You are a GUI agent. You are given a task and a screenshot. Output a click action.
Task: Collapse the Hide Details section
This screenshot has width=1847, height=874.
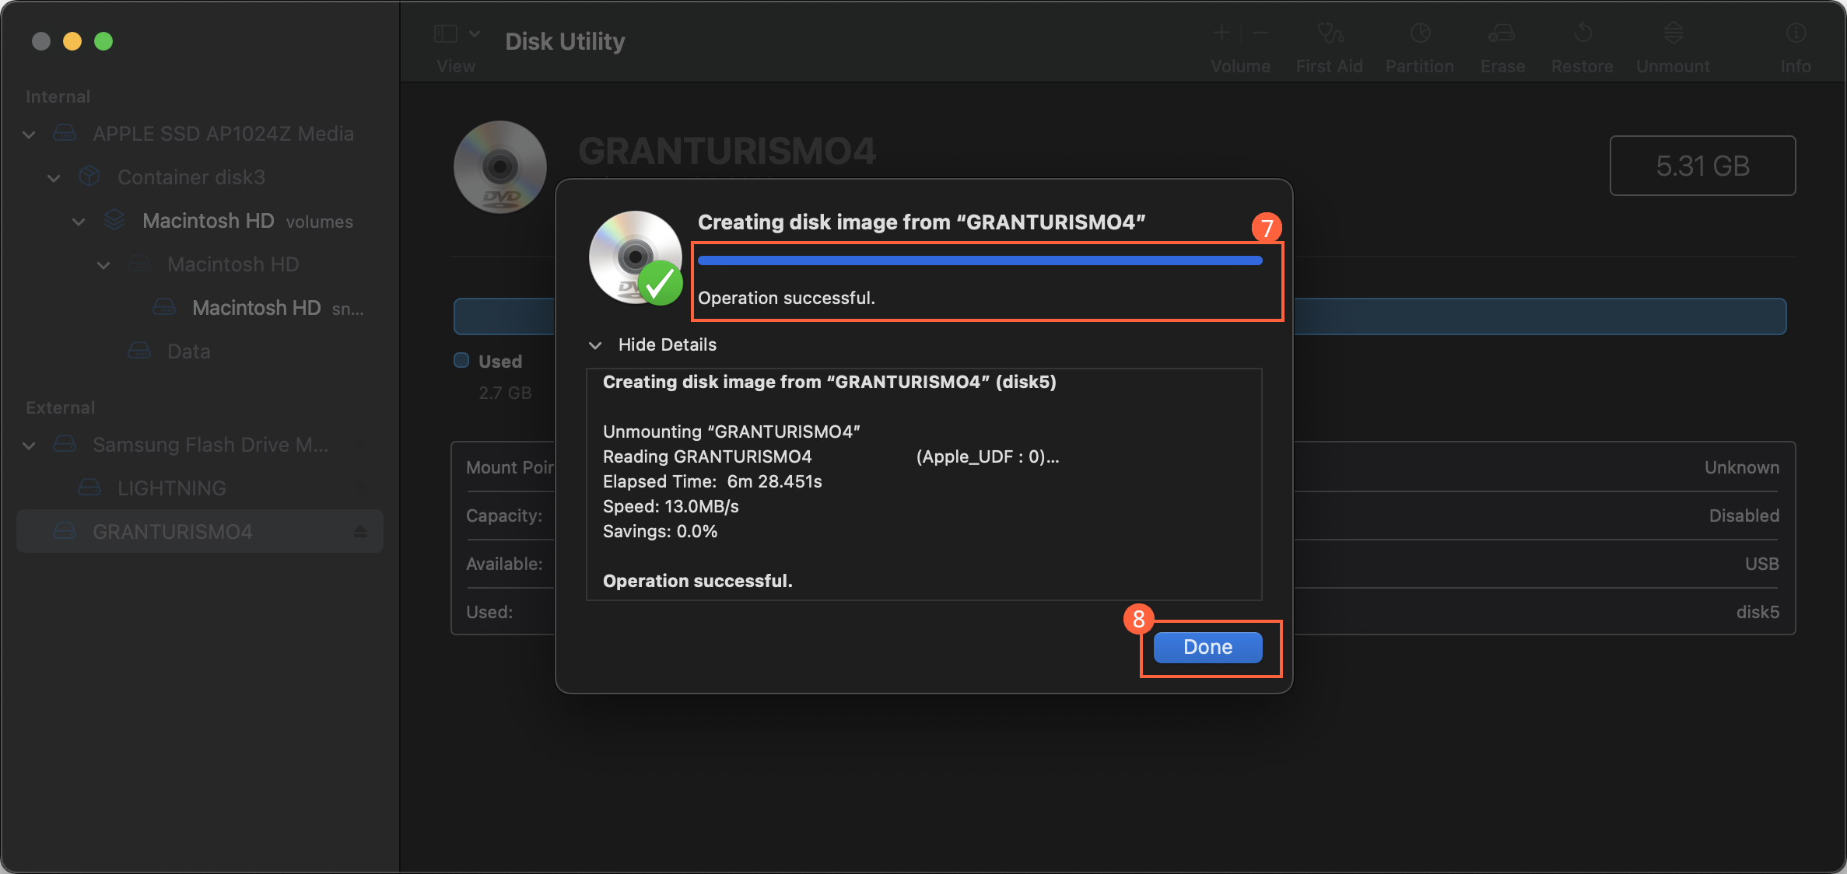[x=667, y=344]
